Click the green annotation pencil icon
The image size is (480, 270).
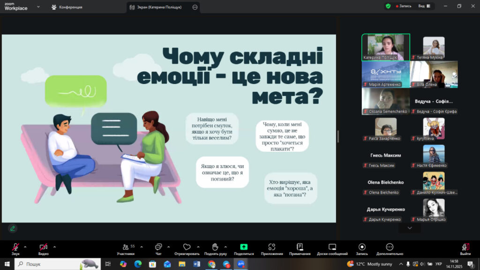pos(13,228)
